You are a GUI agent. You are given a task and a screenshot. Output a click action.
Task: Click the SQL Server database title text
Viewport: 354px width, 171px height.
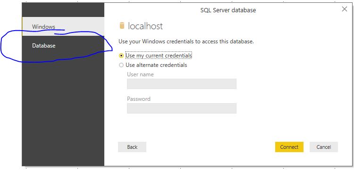pos(228,10)
